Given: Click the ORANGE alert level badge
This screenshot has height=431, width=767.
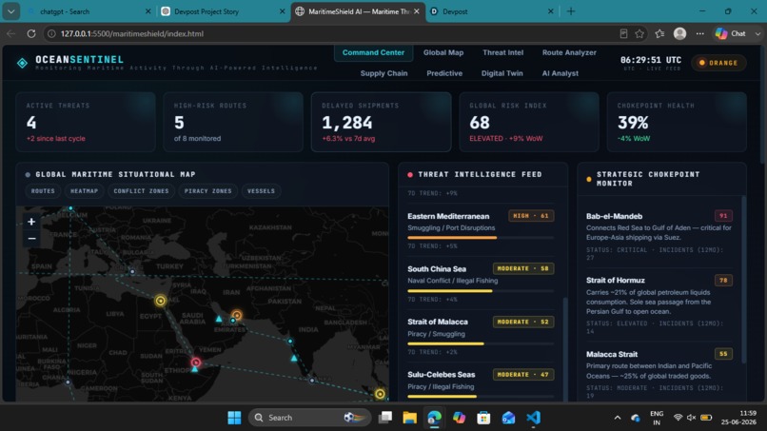Looking at the screenshot, I should coord(718,63).
